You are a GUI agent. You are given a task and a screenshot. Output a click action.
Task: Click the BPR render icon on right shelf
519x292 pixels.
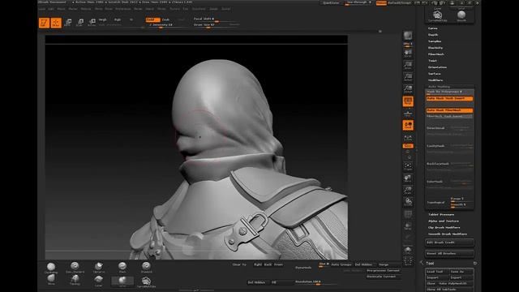point(408,36)
